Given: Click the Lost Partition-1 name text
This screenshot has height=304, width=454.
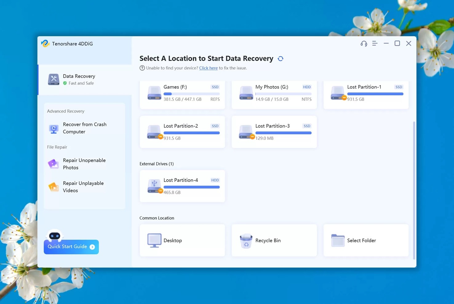Looking at the screenshot, I should pyautogui.click(x=364, y=87).
